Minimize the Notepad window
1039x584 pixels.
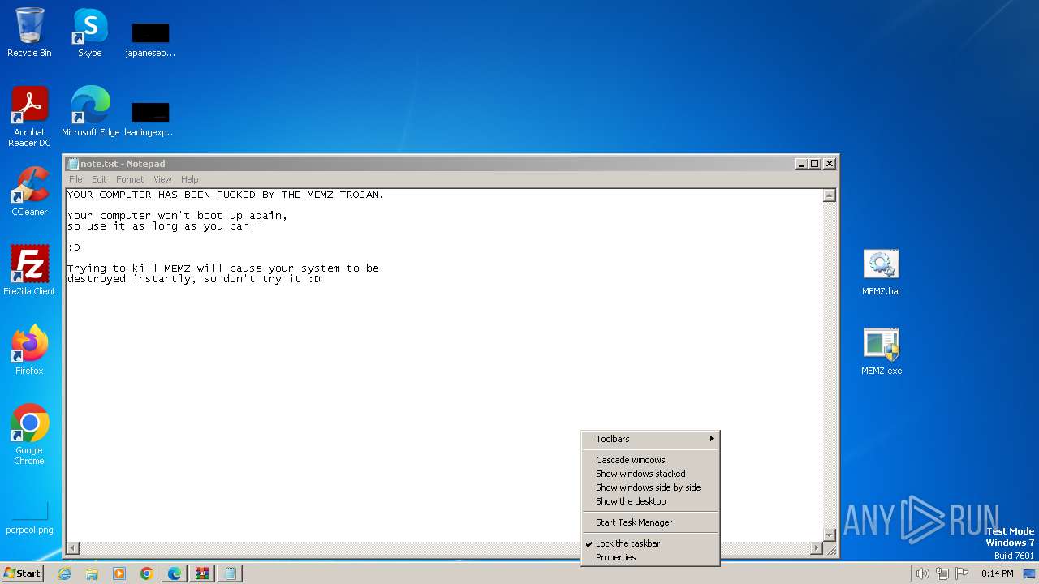tap(802, 164)
